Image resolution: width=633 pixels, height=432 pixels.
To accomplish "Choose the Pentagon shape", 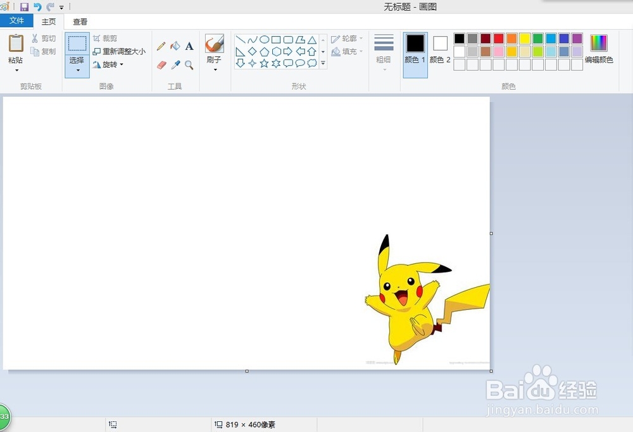I will coord(264,52).
